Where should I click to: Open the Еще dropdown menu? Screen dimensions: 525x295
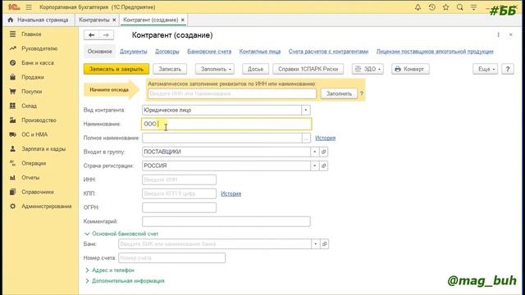pyautogui.click(x=485, y=69)
